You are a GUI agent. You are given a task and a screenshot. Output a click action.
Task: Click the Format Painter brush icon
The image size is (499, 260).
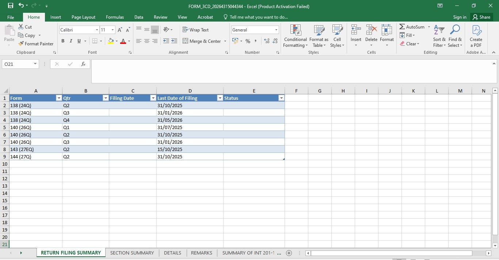pos(21,44)
